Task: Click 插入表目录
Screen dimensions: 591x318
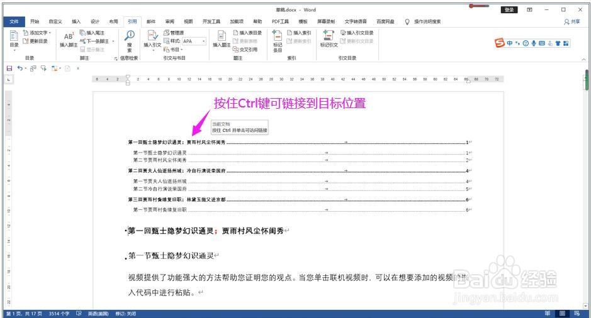Action: click(x=247, y=33)
